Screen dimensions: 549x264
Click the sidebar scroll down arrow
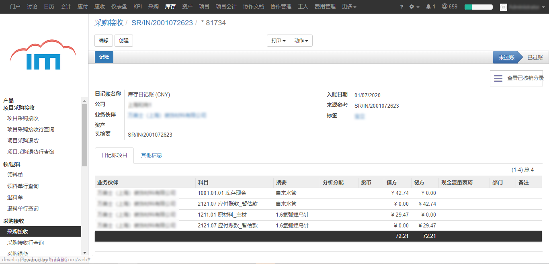(x=84, y=252)
